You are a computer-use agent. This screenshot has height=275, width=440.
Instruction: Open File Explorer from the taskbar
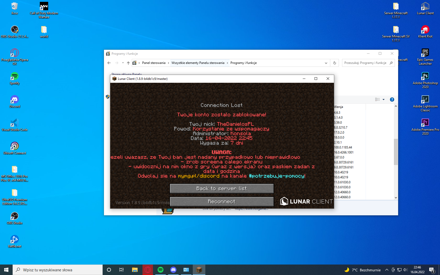[135, 270]
